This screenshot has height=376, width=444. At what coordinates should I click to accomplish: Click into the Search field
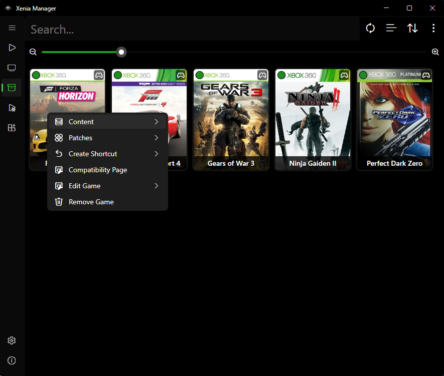click(192, 29)
